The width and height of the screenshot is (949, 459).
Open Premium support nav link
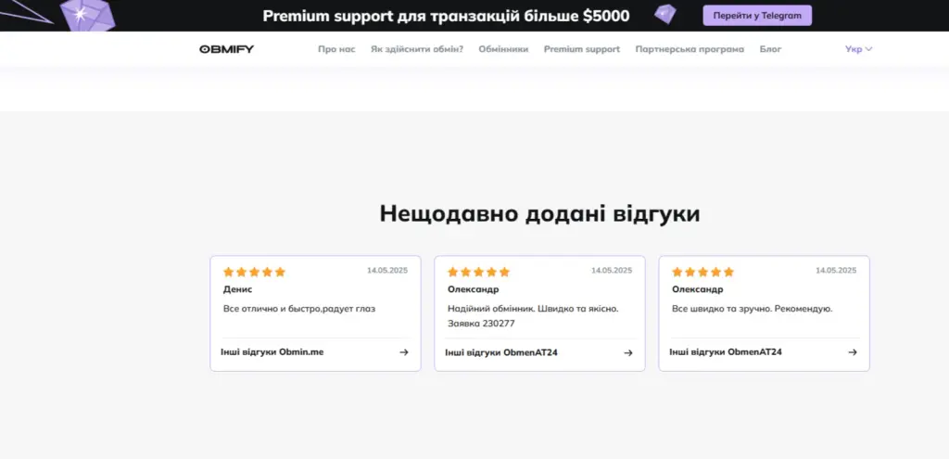[x=582, y=49]
